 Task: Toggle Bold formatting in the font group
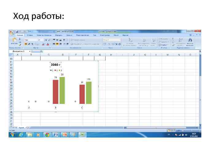point(26,44)
